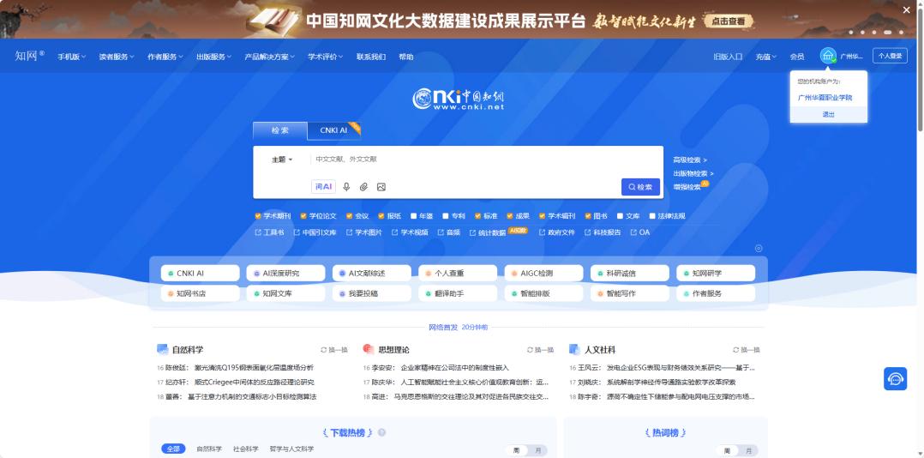Refresh 自然科学 list with 换一换
Viewport: 924px width, 458px height.
[334, 350]
